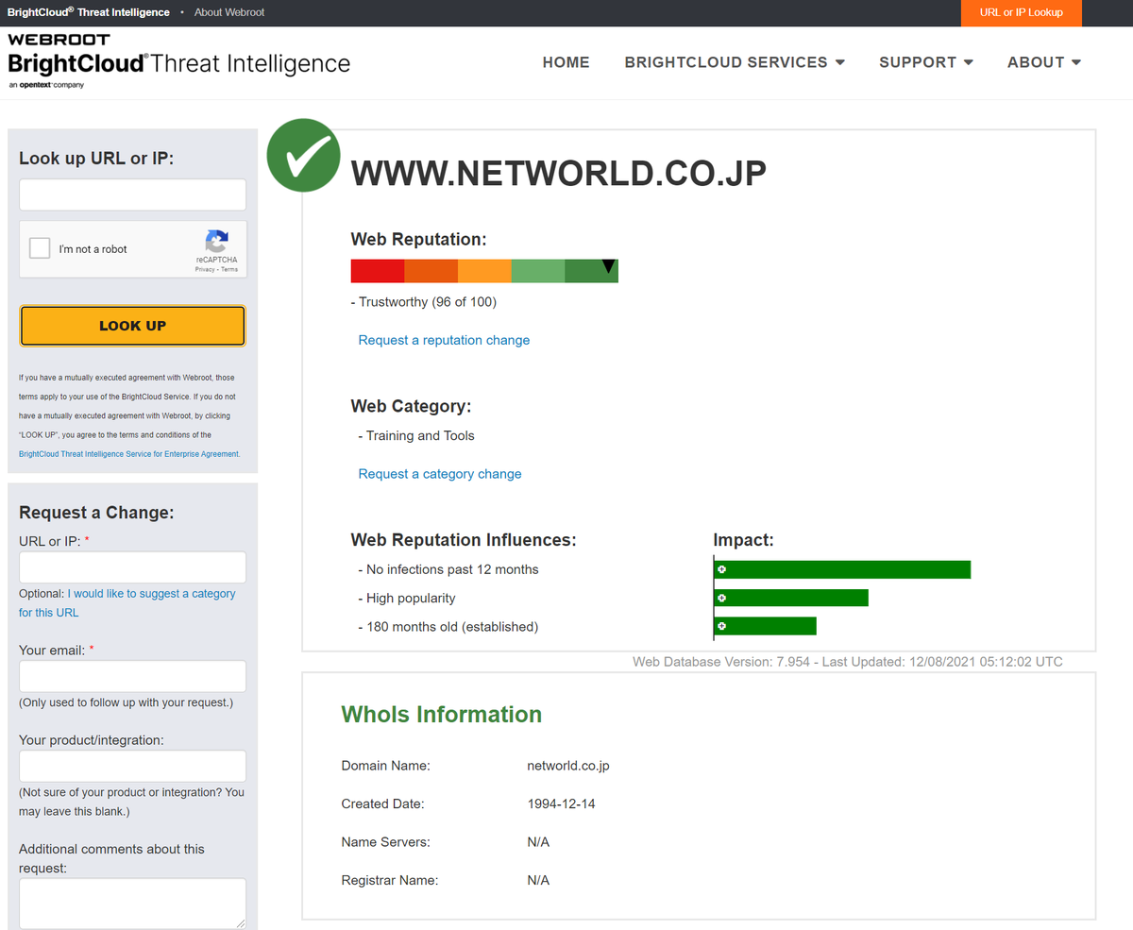Open the ABOUT dropdown
This screenshot has width=1133, height=930.
1044,62
